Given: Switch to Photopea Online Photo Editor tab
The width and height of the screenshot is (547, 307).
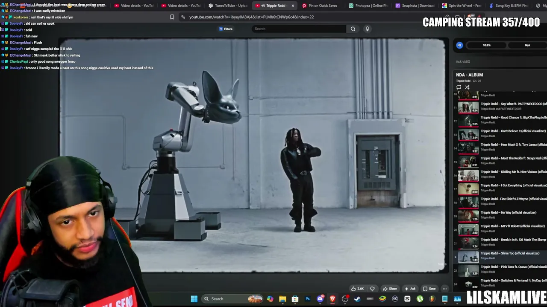Looking at the screenshot, I should point(368,6).
